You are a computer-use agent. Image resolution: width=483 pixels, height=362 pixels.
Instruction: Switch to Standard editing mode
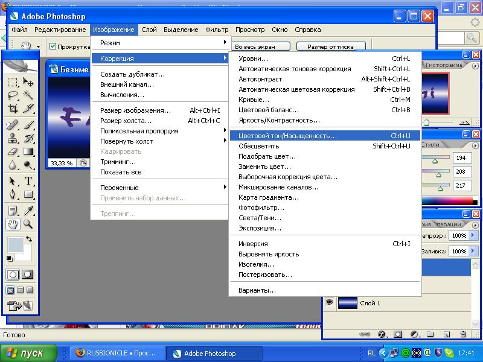pos(13,275)
